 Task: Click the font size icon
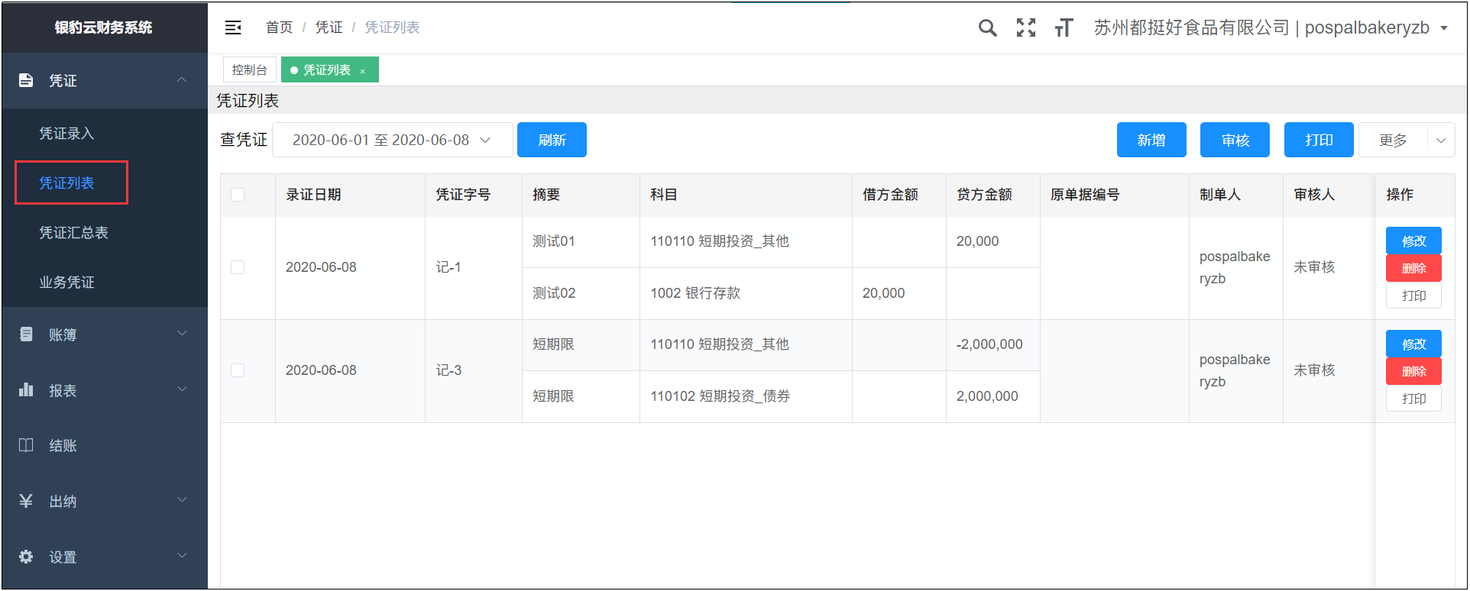point(1064,28)
